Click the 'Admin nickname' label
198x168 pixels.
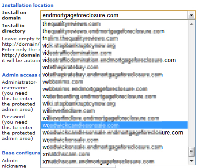[14, 163]
